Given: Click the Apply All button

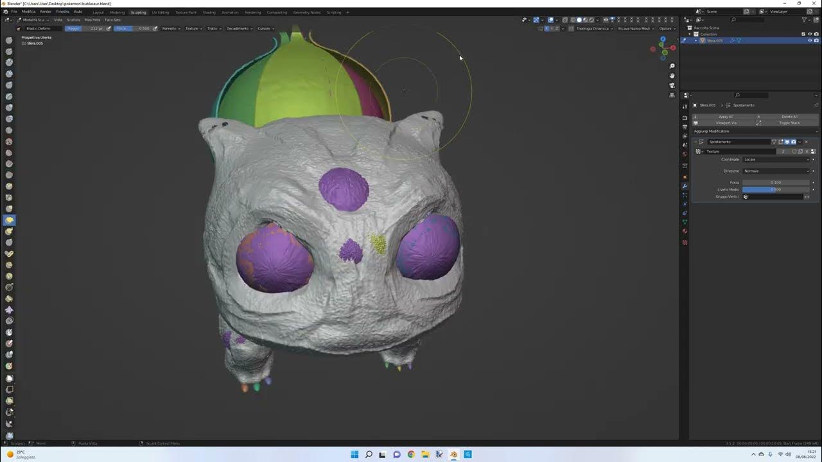Looking at the screenshot, I should pyautogui.click(x=724, y=117).
